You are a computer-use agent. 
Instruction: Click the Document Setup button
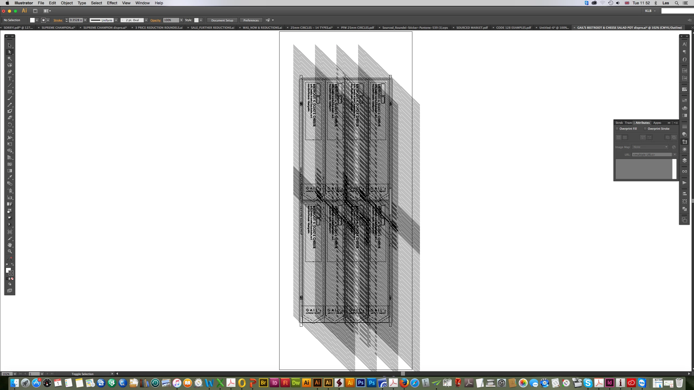coord(222,20)
